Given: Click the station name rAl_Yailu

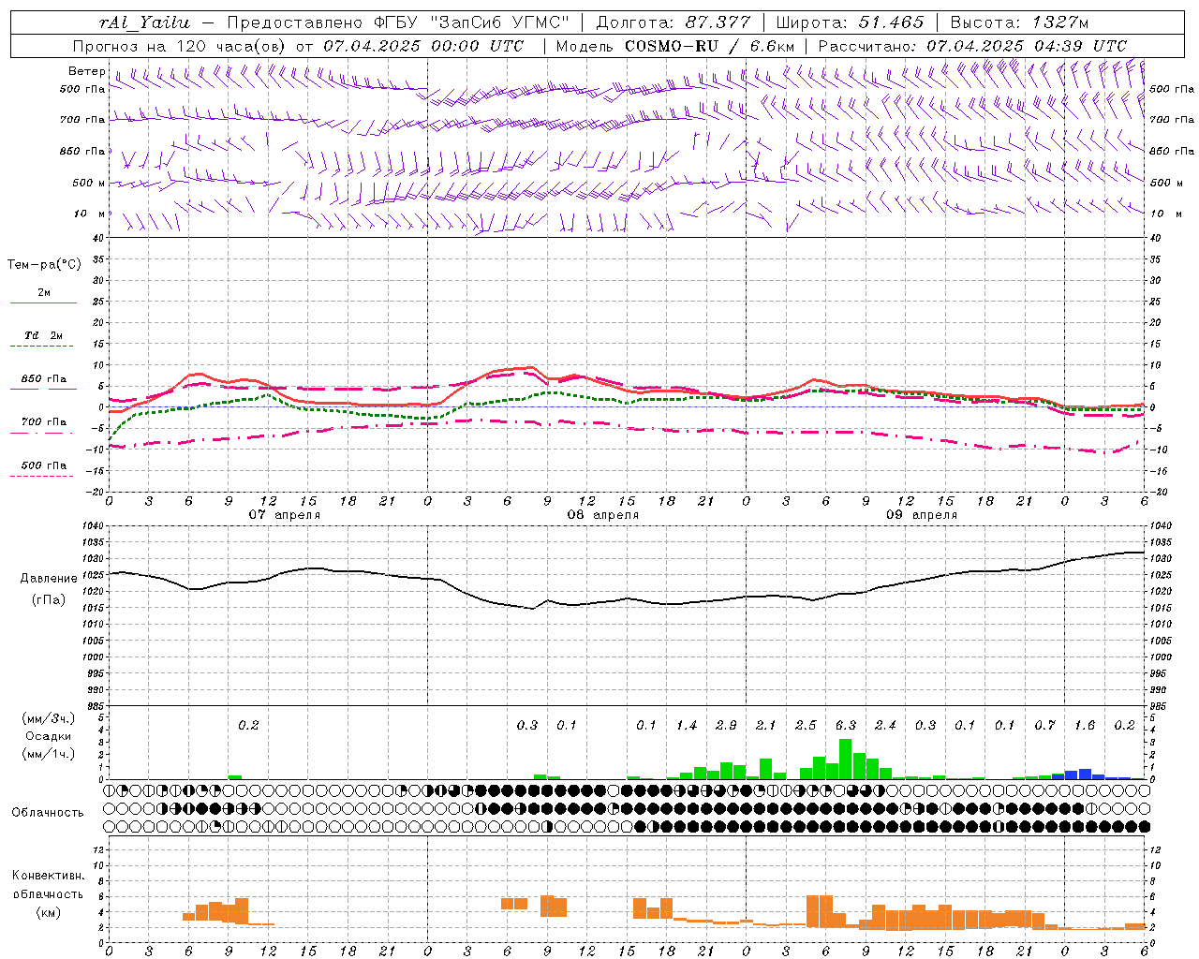Looking at the screenshot, I should (144, 22).
